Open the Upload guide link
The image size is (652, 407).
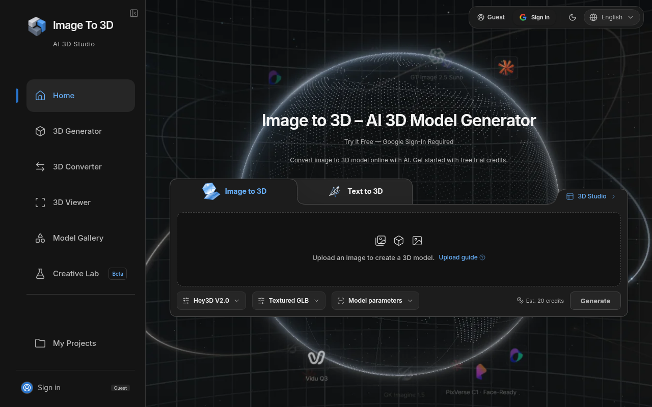coord(462,257)
